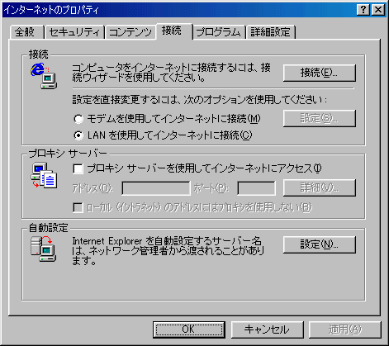
Task: Click the proxy port input field
Action: (256, 188)
